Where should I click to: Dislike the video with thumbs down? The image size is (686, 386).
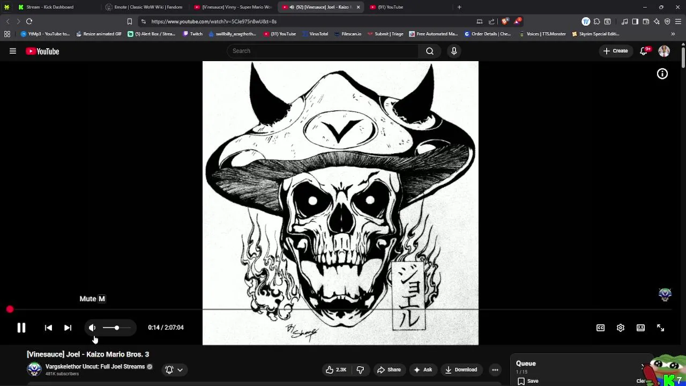(360, 369)
